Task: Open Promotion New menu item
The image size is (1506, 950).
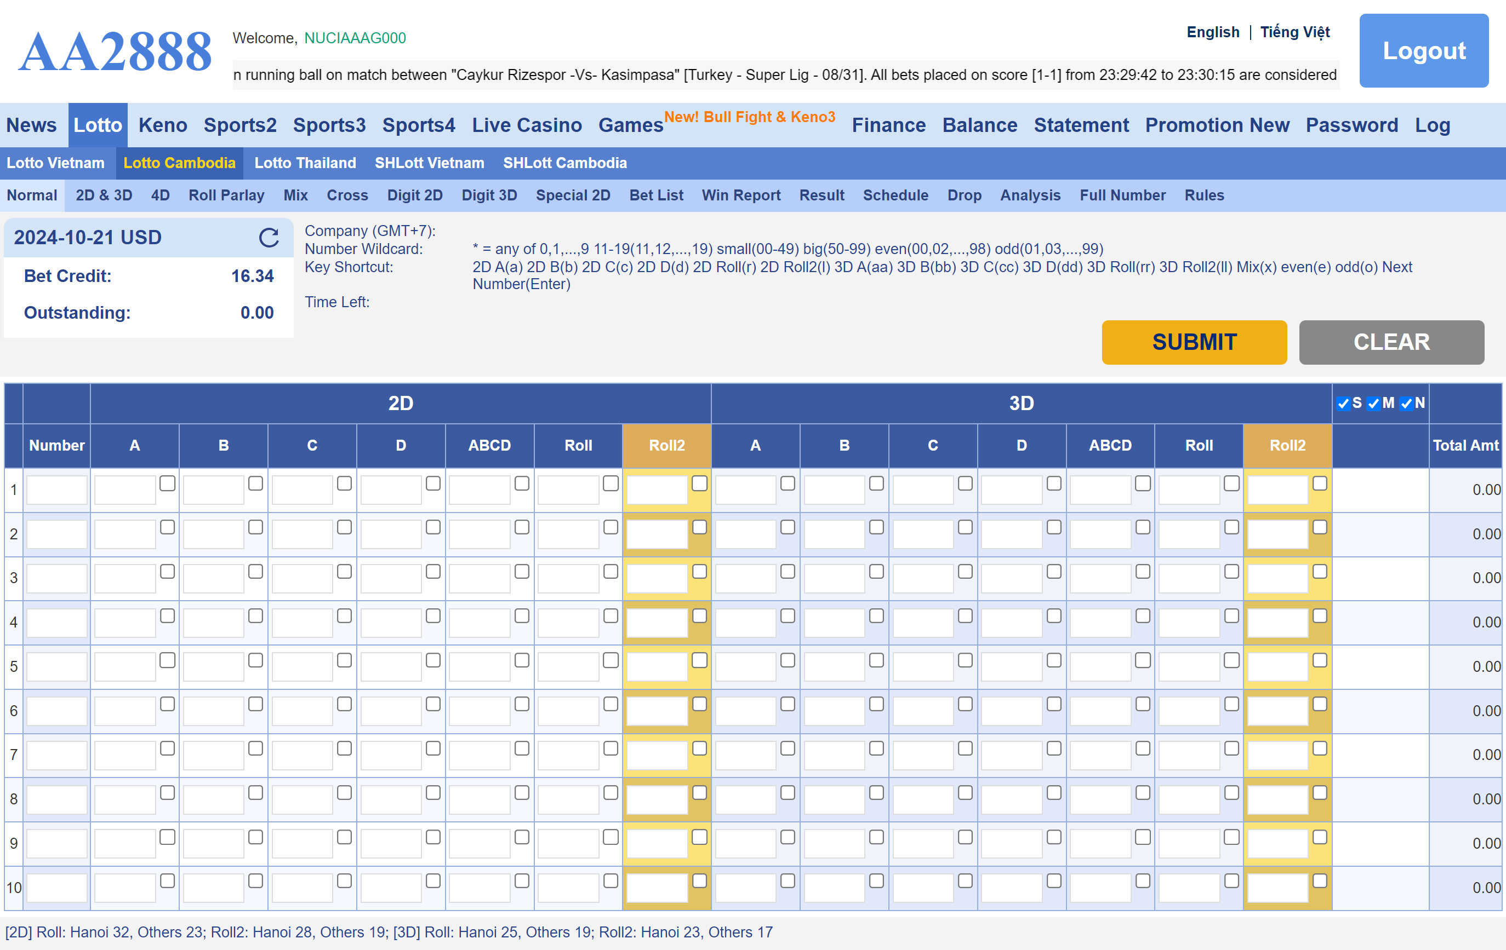Action: pos(1217,125)
